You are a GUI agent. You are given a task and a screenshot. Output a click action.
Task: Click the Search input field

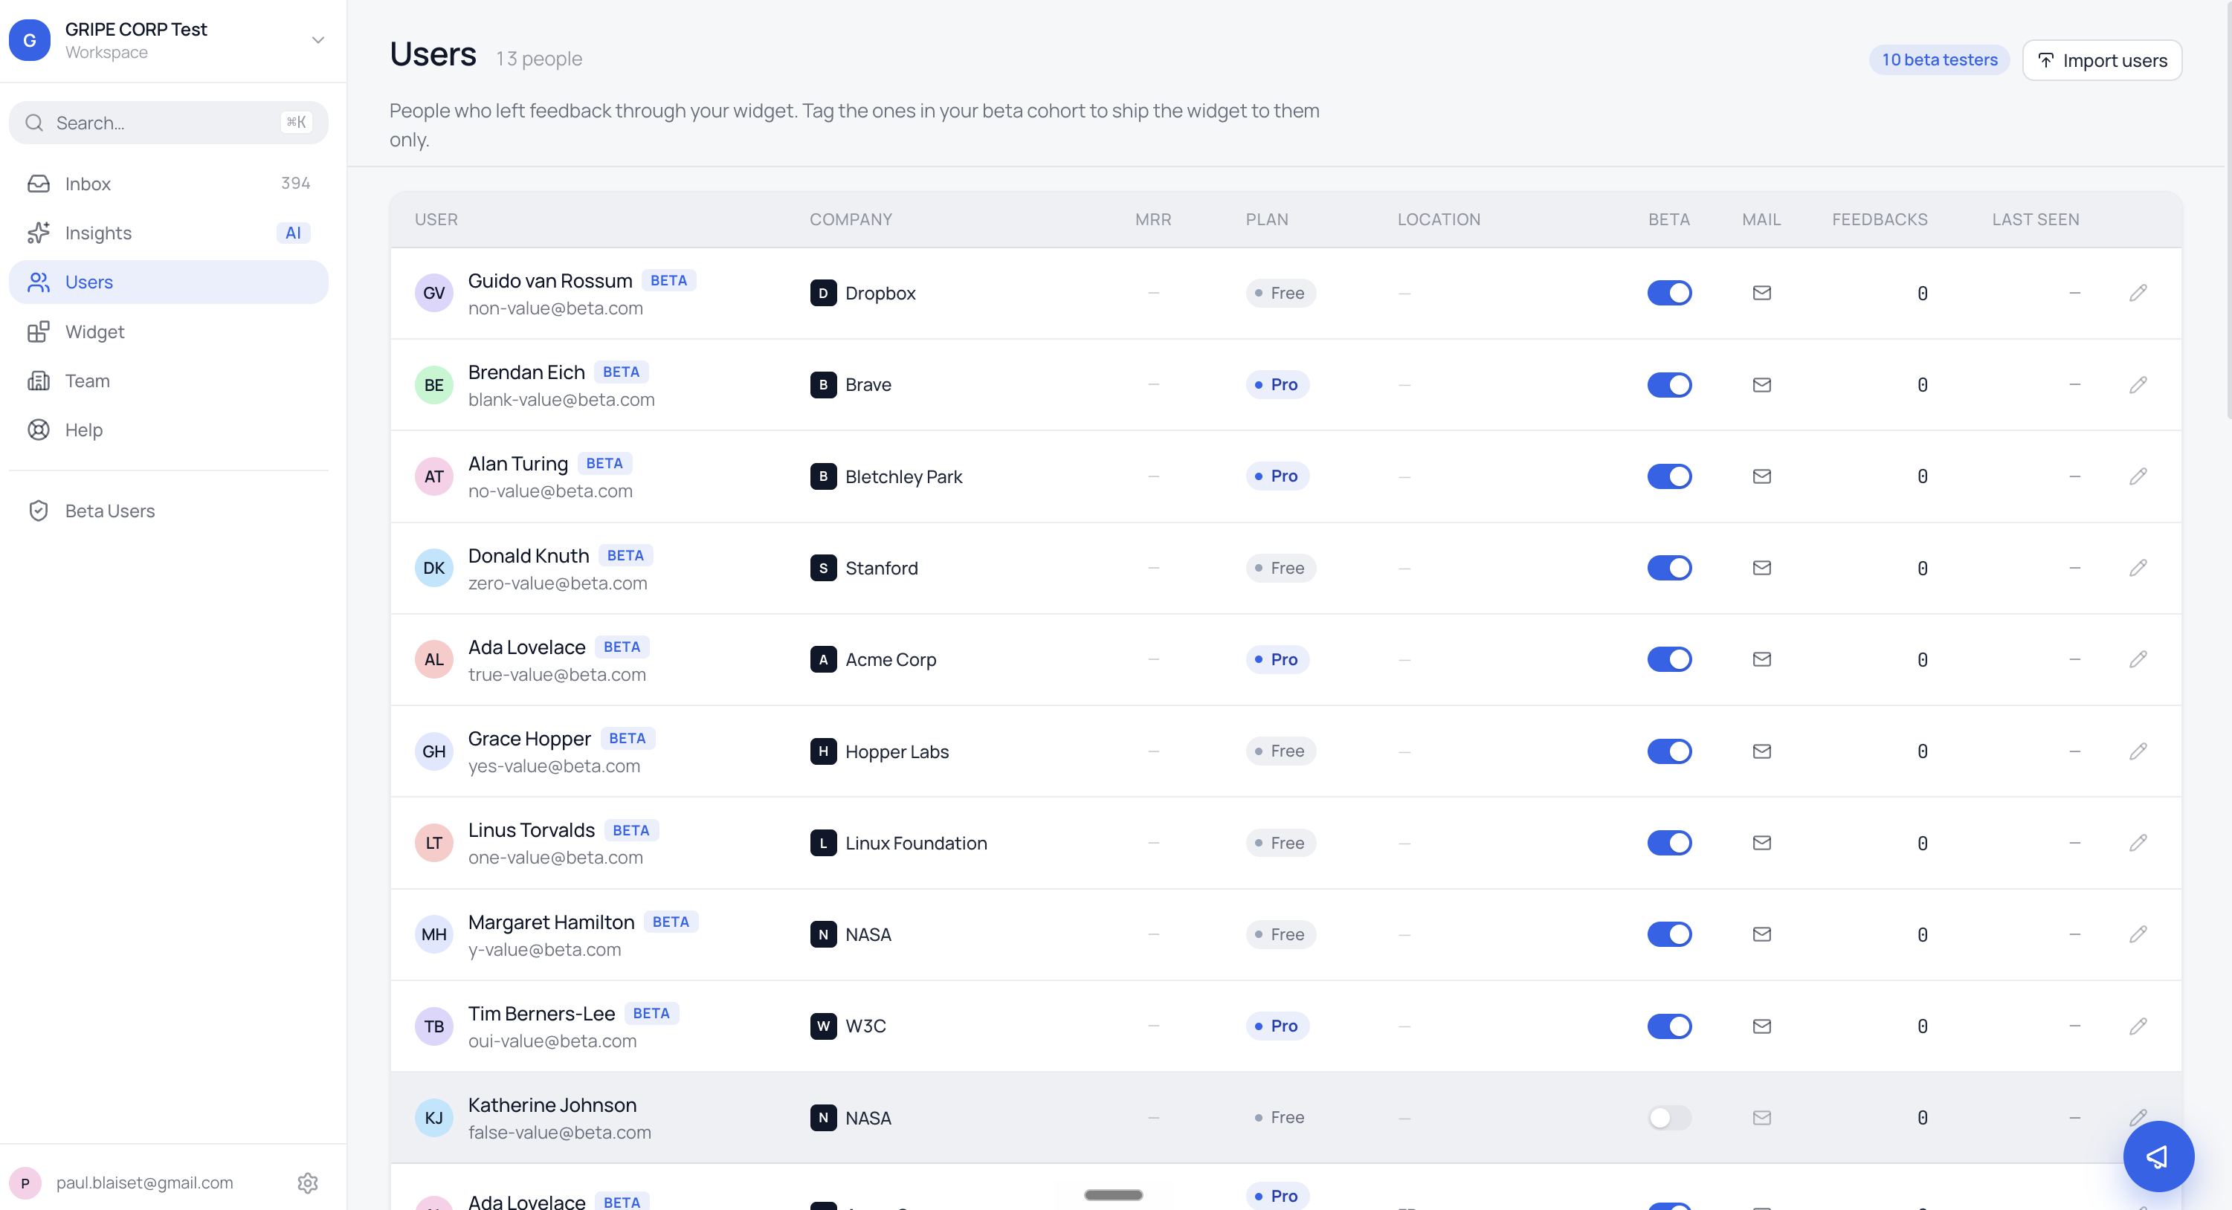(168, 122)
